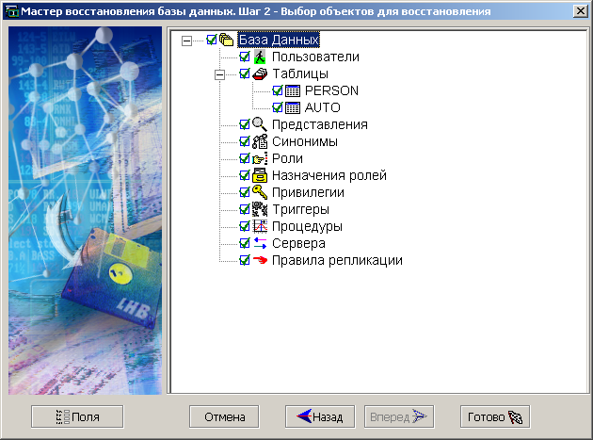Uncheck the База Данных root checkbox
Image resolution: width=593 pixels, height=440 pixels.
212,41
